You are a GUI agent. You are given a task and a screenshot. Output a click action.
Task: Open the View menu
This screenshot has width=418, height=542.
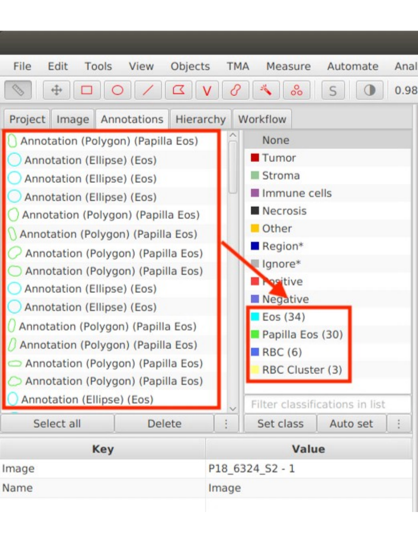pyautogui.click(x=141, y=66)
